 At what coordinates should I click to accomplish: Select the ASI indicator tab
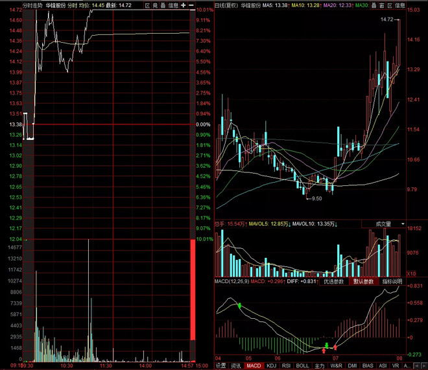(383, 365)
